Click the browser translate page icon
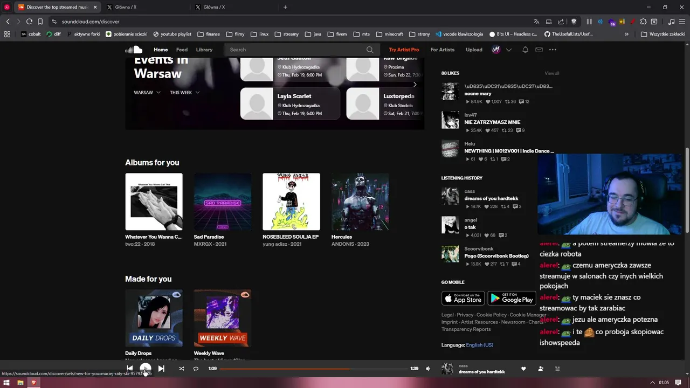Viewport: 690px width, 388px height. point(536,22)
